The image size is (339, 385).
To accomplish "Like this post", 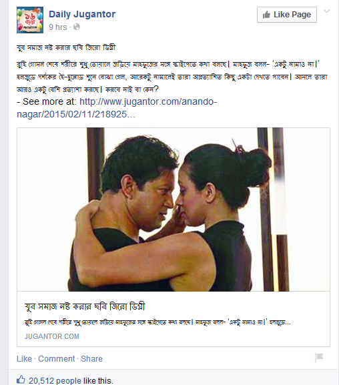I will click(24, 359).
